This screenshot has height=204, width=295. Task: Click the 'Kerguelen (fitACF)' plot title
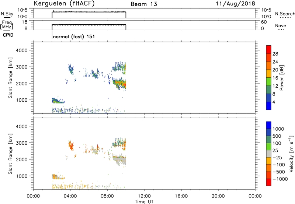point(64,4)
